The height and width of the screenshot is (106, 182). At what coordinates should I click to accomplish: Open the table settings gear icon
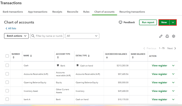pos(173,36)
